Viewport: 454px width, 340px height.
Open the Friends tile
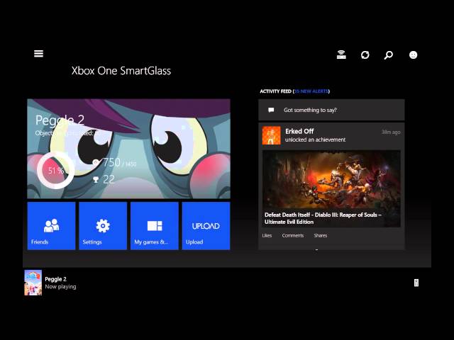[51, 226]
